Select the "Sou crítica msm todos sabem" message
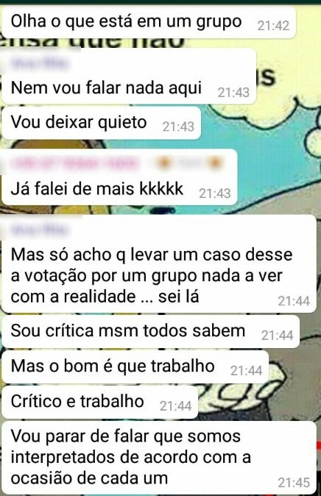The height and width of the screenshot is (496, 321). [x=150, y=331]
